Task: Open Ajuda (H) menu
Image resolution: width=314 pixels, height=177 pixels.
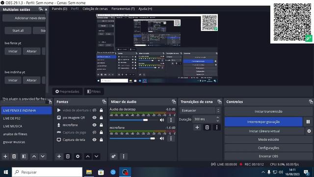Action: pos(145,9)
